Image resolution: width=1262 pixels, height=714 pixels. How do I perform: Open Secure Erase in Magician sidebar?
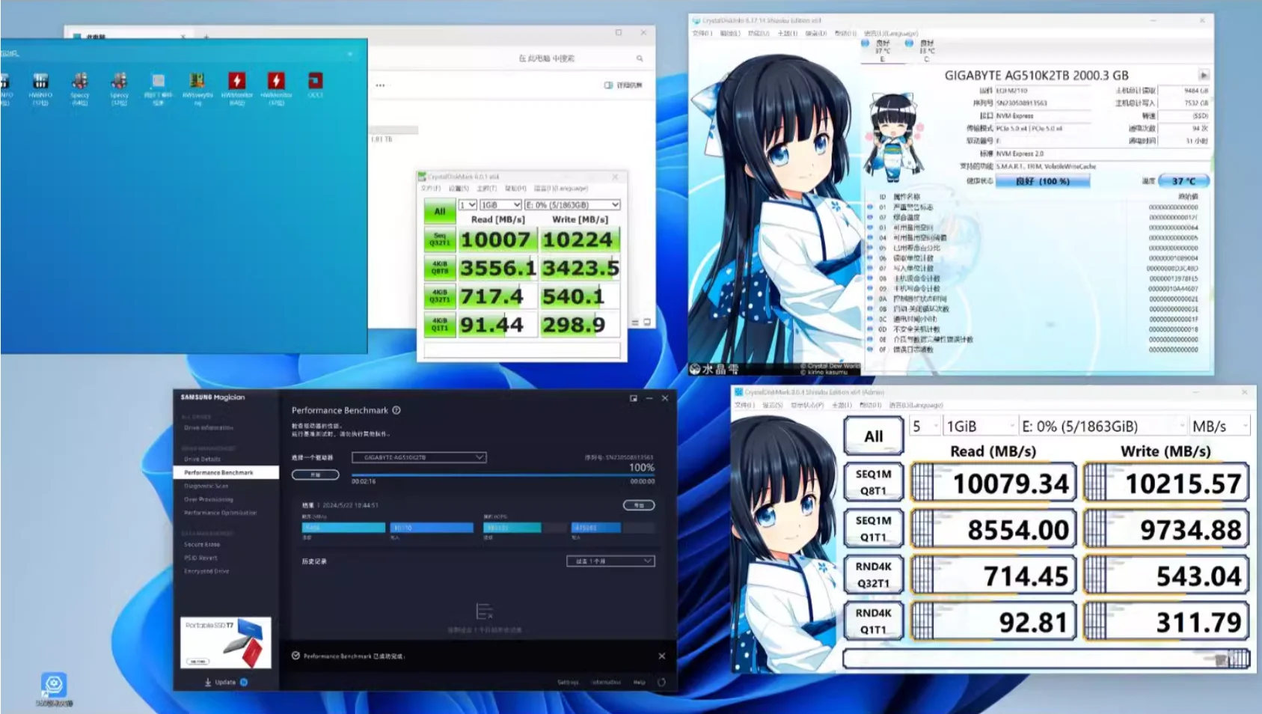pos(202,544)
